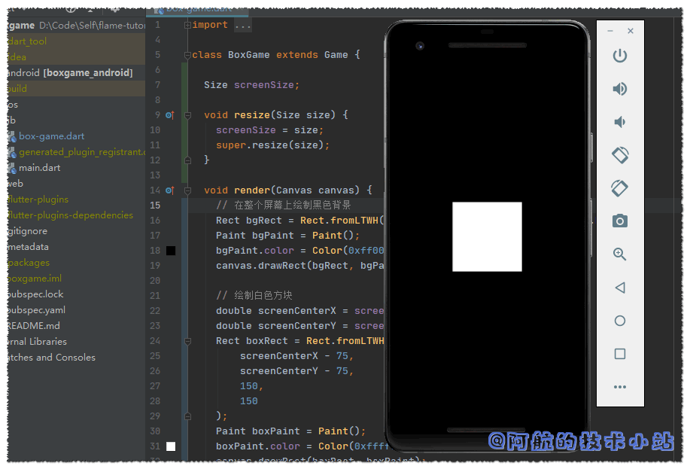Rotate the emulator left
Viewport: 690px width, 469px height.
tap(619, 155)
